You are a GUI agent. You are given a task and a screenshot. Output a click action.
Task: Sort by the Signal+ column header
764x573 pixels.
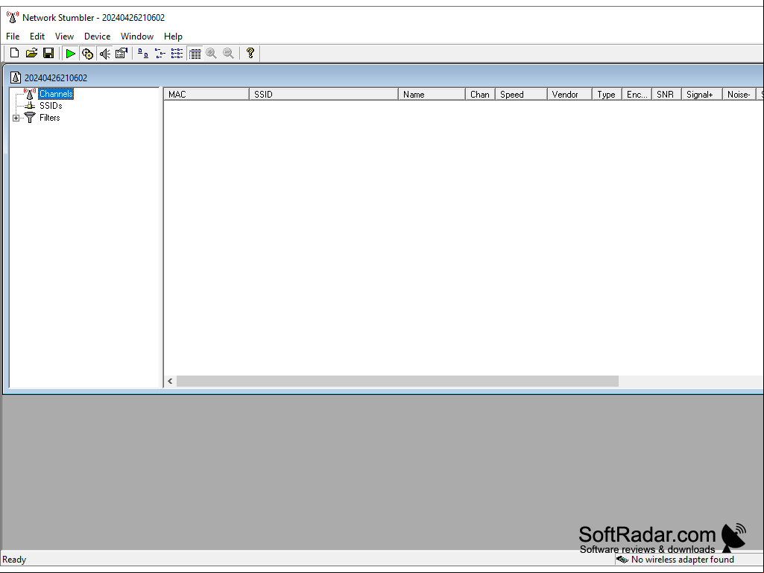click(x=701, y=95)
